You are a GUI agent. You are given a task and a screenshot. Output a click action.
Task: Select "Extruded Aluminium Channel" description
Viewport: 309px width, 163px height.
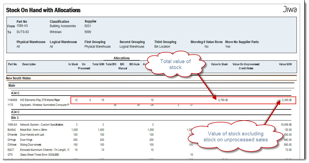click(x=45, y=150)
